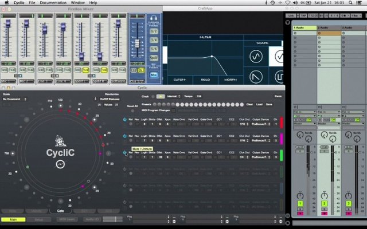The height and width of the screenshot is (229, 367).
Task: Click Send A knob on track 1 Audio
Action: pos(300,135)
